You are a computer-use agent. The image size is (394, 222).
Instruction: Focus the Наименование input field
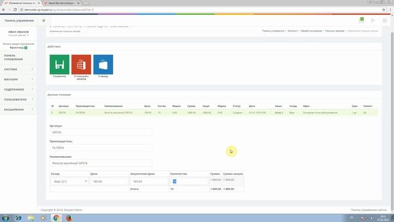(x=101, y=163)
